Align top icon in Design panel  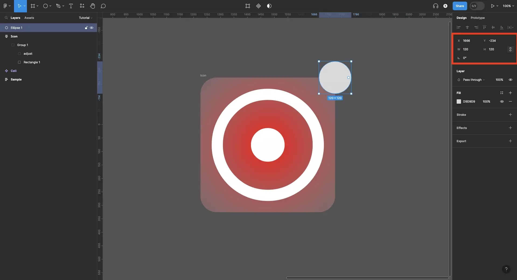point(484,27)
